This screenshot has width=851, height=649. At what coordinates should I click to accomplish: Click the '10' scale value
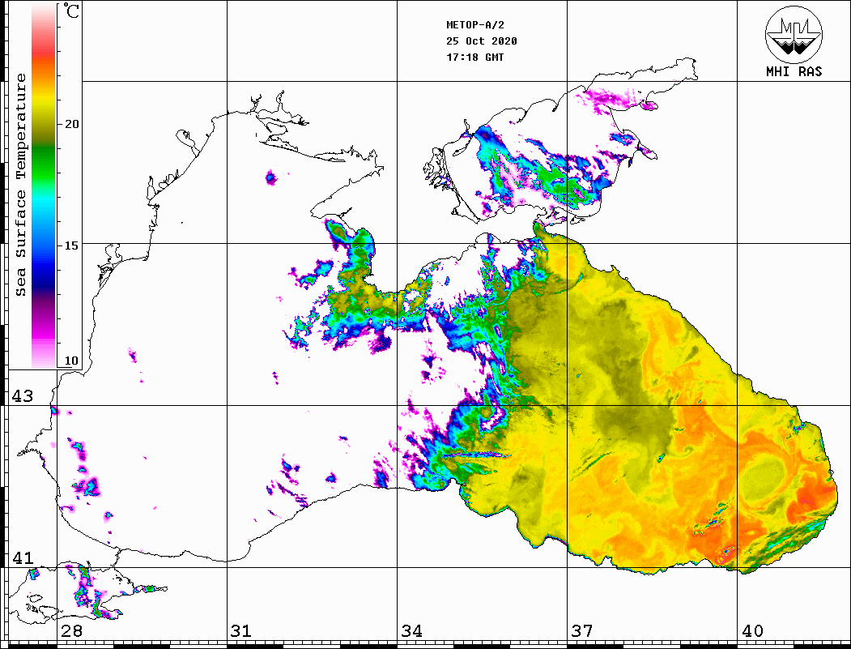[x=71, y=361]
